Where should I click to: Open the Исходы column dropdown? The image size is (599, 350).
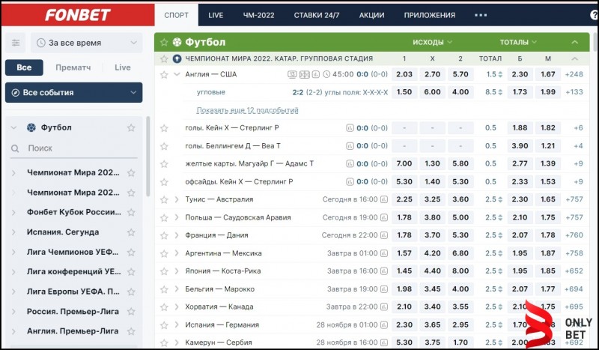tap(432, 42)
